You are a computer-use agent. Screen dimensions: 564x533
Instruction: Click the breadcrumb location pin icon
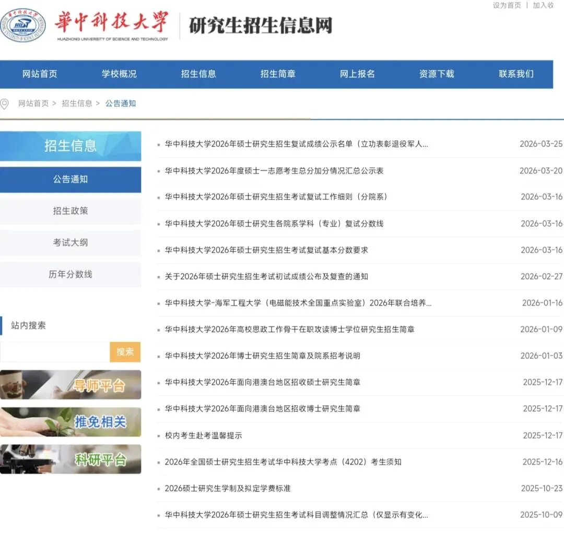click(4, 104)
